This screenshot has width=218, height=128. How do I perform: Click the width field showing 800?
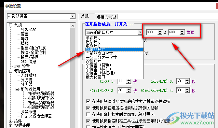152,32
